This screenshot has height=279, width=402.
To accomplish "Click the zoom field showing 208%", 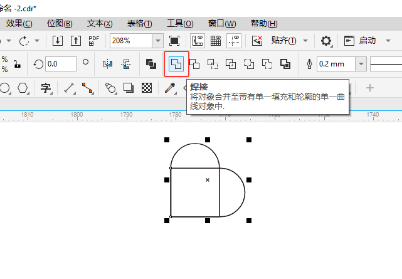I will tap(131, 41).
